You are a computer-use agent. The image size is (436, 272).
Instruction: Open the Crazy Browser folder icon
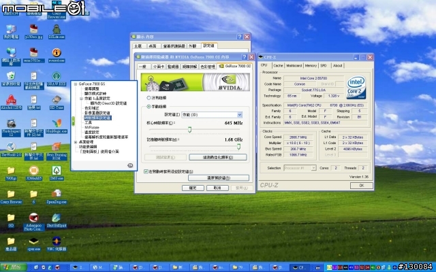click(x=11, y=197)
